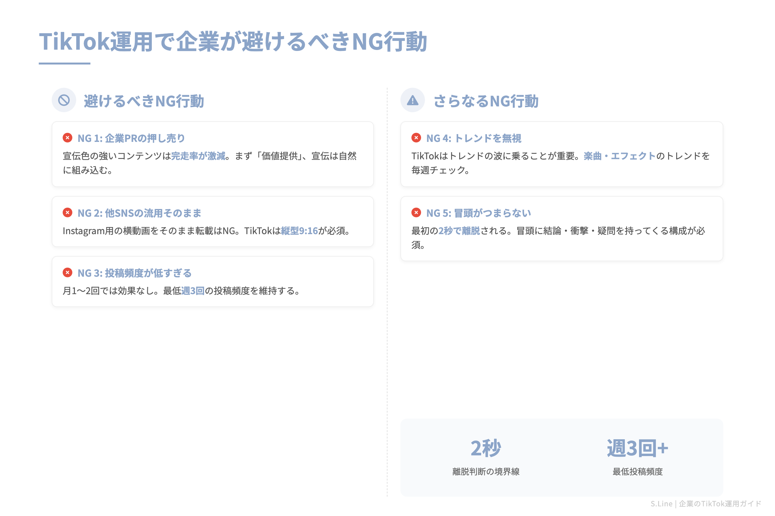Click the highlighted text 週3回 in NG 3

point(193,291)
